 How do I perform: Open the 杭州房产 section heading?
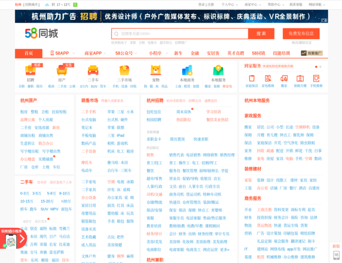coord(28,100)
